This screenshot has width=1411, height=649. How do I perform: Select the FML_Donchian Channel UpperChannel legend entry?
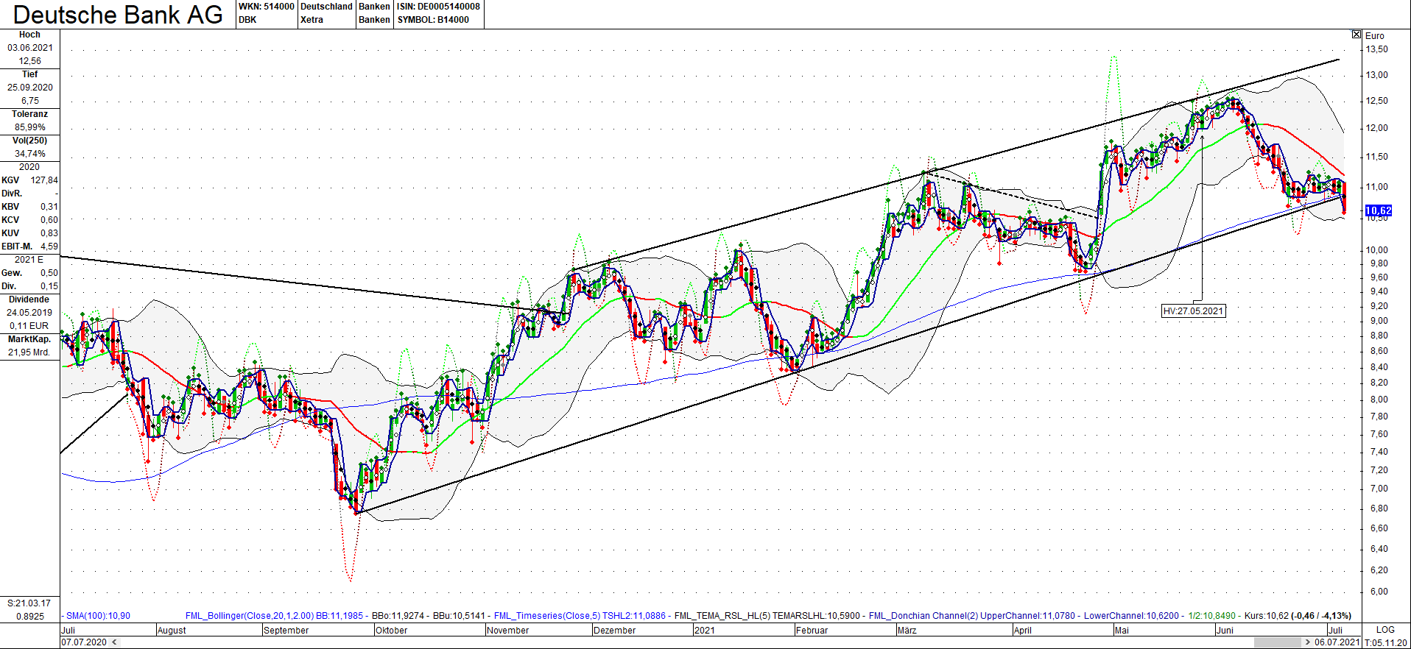point(972,616)
